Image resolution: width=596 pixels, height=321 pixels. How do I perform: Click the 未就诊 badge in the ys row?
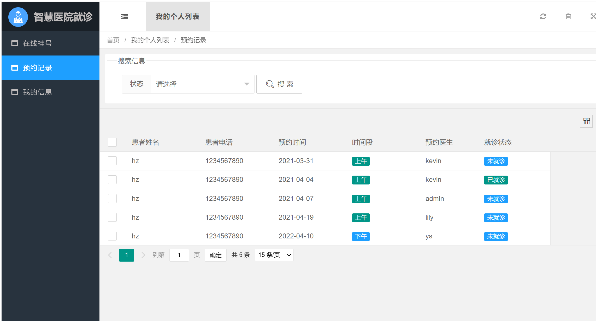click(x=496, y=236)
